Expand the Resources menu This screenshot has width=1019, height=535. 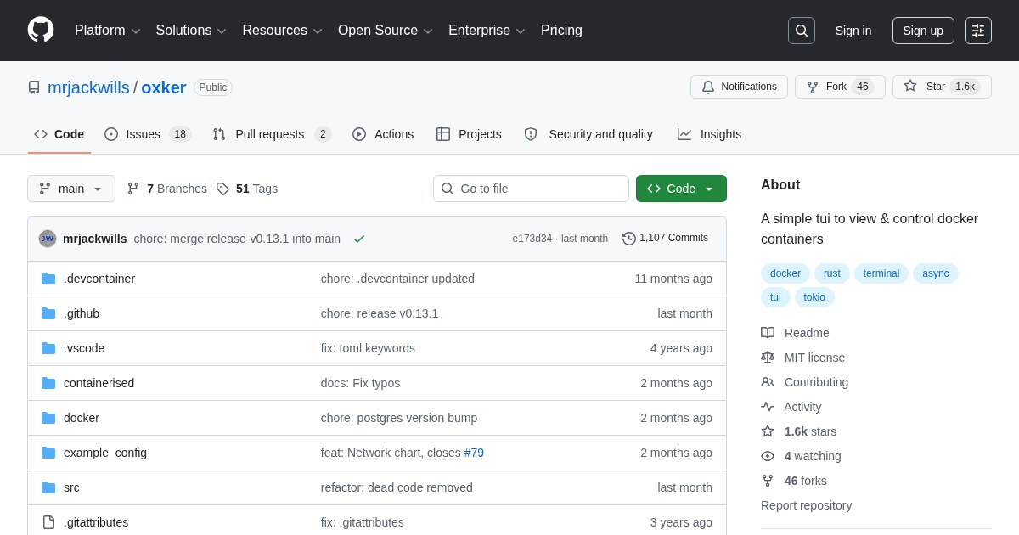click(282, 31)
